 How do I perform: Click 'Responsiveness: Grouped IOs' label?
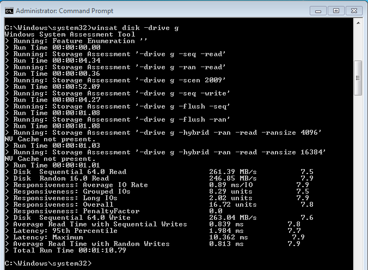72,191
